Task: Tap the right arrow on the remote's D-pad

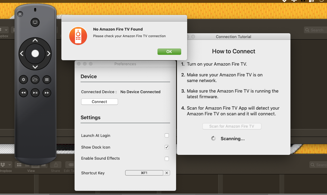Action: point(49,54)
